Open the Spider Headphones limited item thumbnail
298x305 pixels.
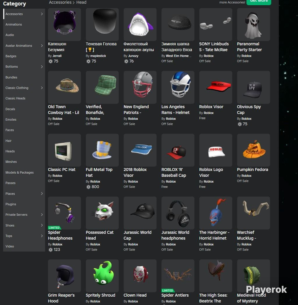click(64, 213)
